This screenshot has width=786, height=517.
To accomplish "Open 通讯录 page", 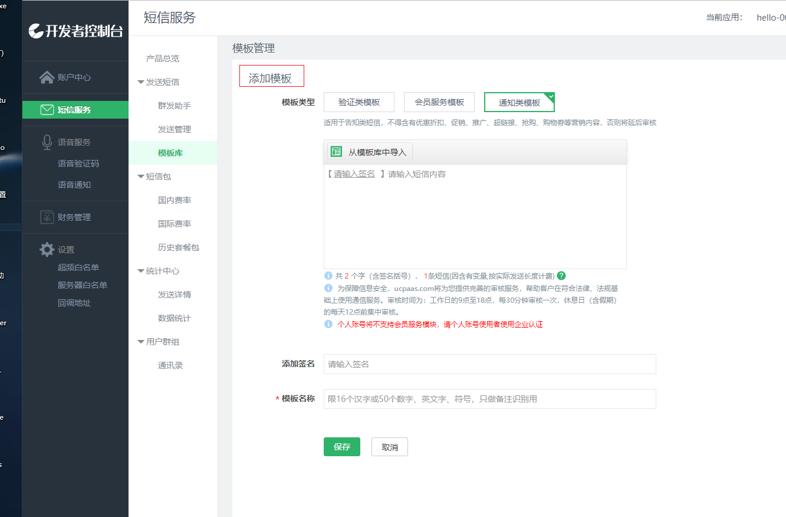I will [170, 365].
